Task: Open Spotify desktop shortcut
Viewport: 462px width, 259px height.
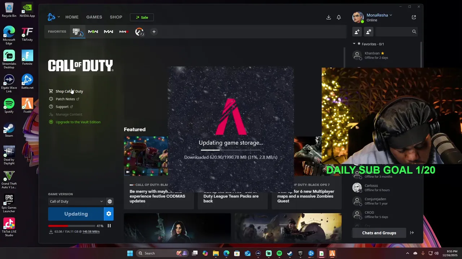Action: point(9,106)
